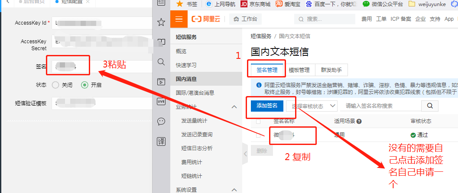Click the 短信验证模板 input field
Image resolution: width=458 pixels, height=193 pixels.
(x=102, y=103)
